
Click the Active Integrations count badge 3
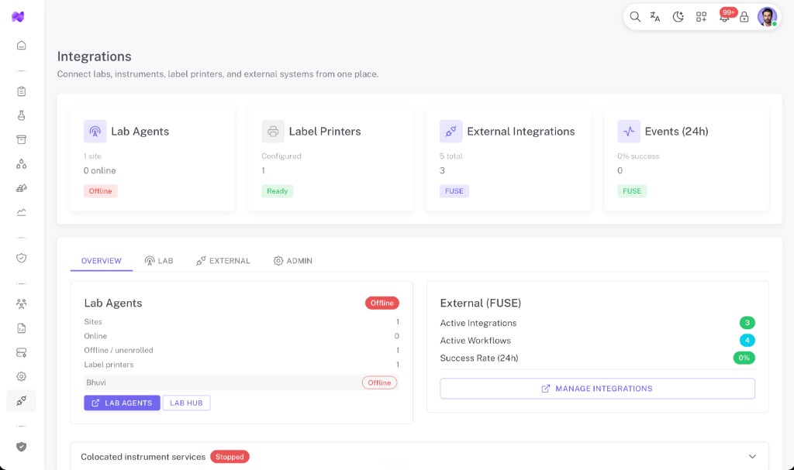pos(747,323)
